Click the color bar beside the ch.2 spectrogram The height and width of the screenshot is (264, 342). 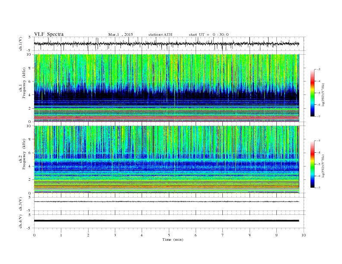point(313,164)
